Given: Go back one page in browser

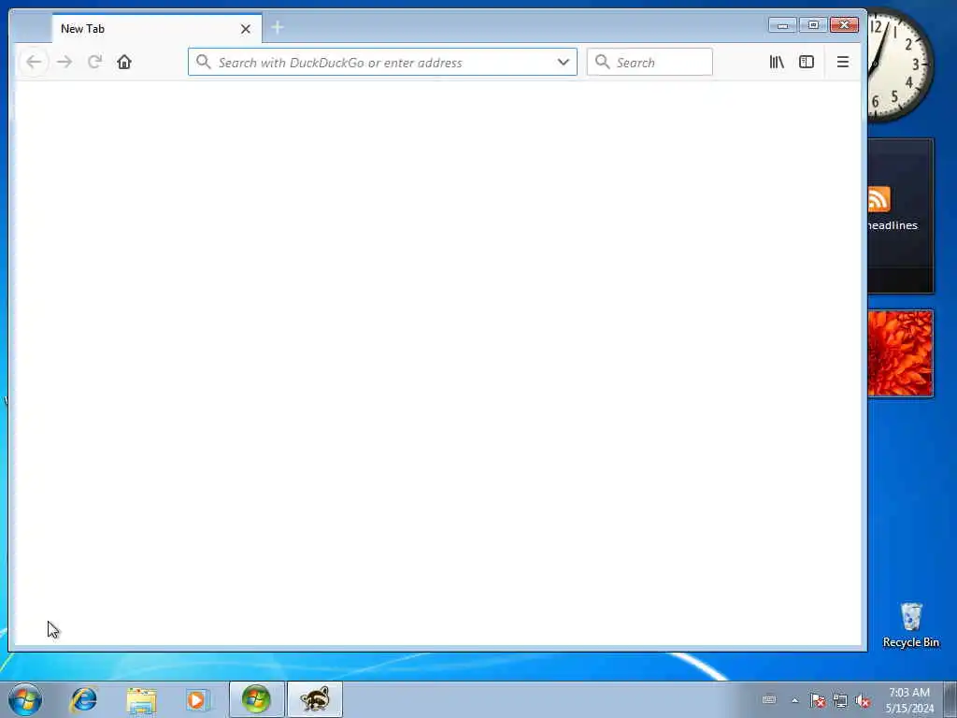Looking at the screenshot, I should (x=35, y=63).
